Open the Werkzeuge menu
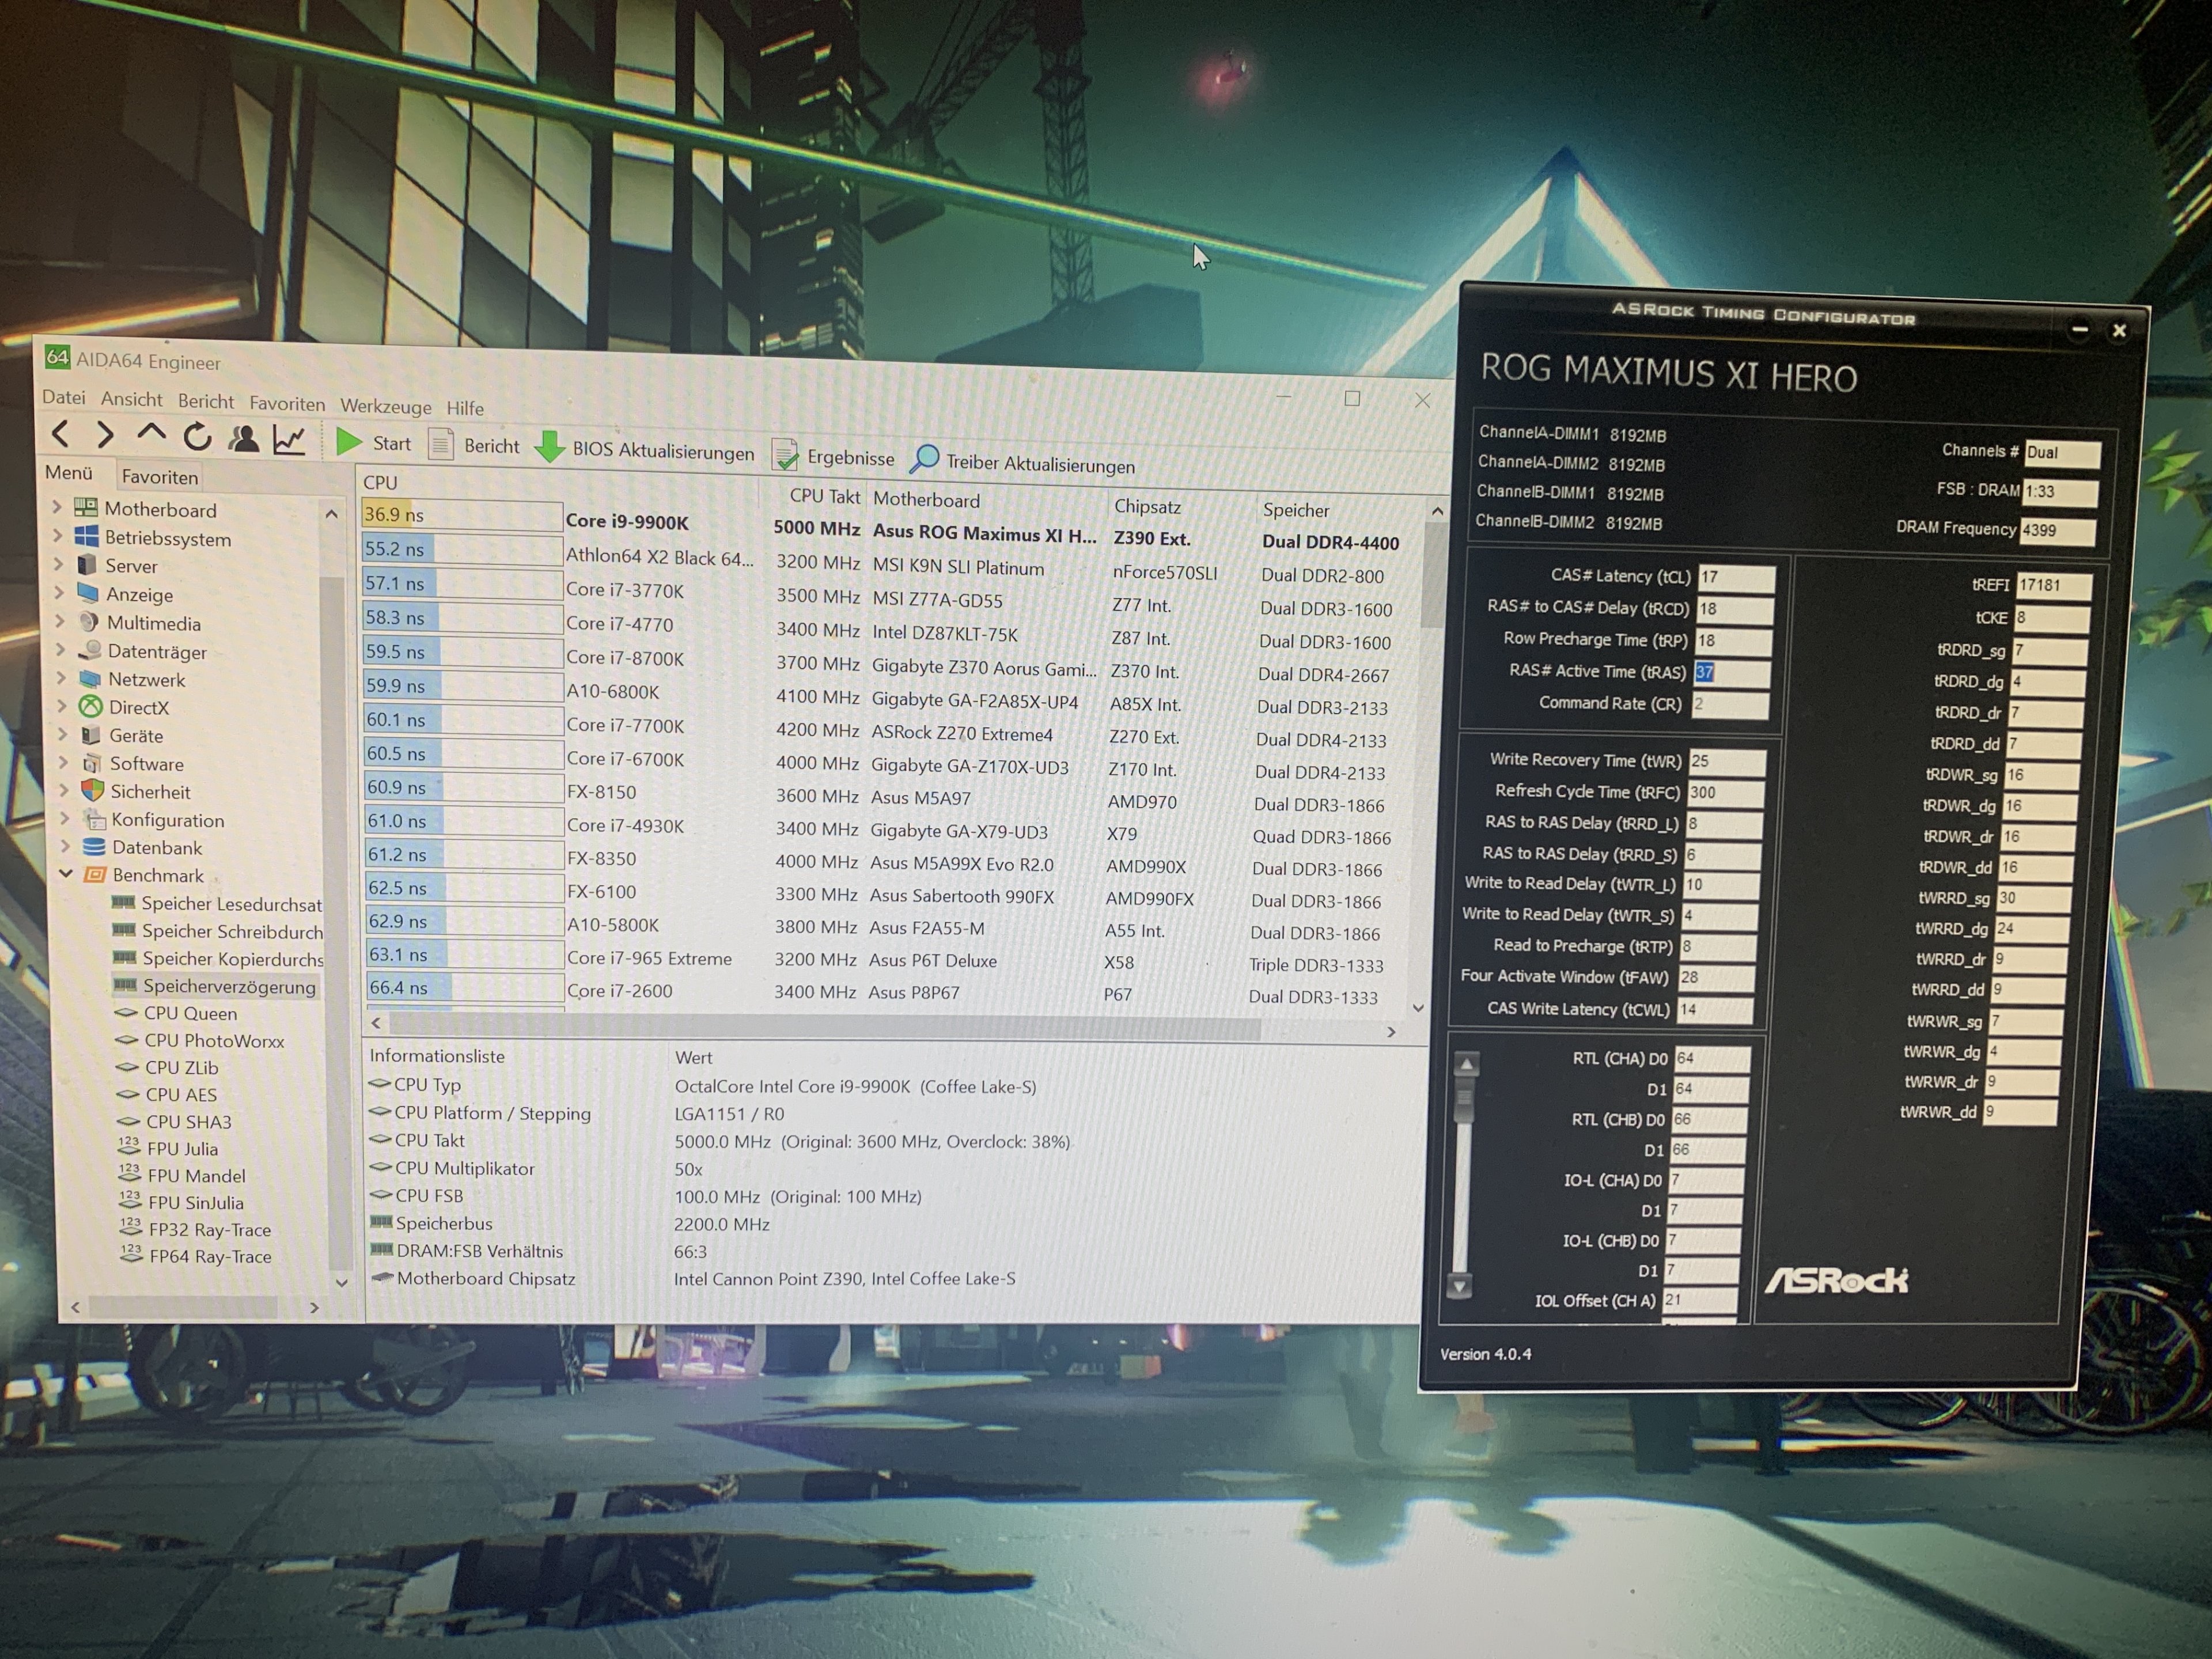 (x=385, y=406)
